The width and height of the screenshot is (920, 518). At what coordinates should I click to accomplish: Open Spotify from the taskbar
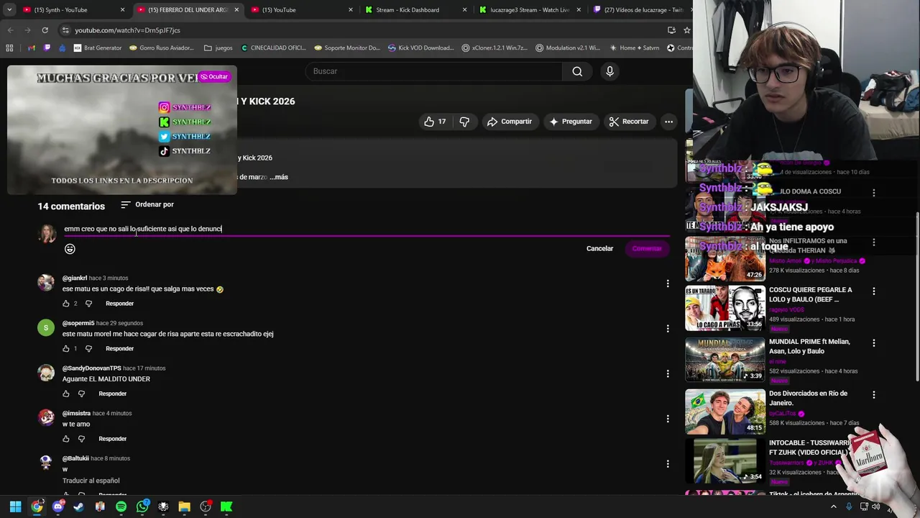(121, 506)
